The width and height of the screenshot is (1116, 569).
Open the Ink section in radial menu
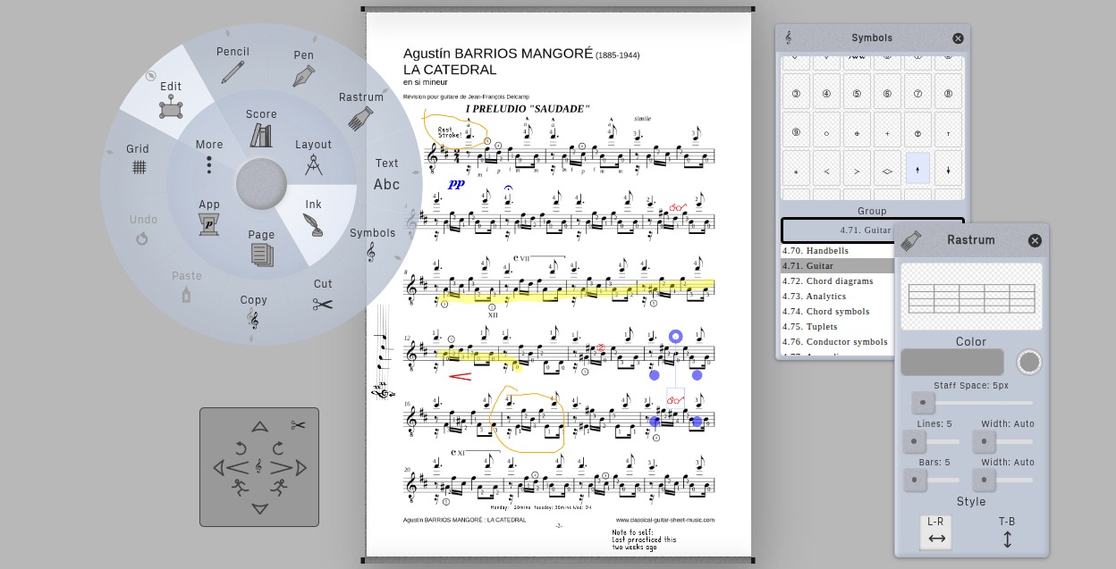(313, 218)
